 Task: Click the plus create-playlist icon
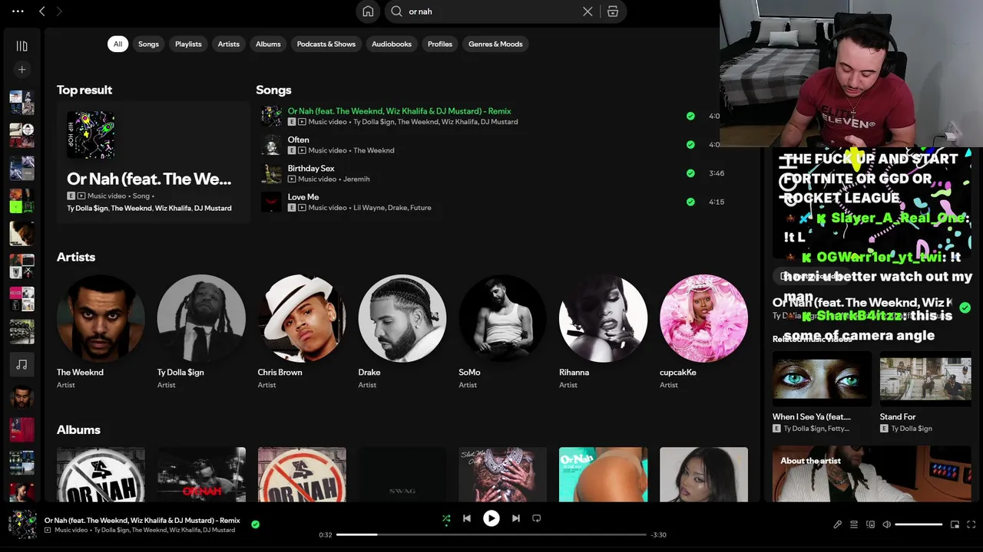tap(22, 70)
